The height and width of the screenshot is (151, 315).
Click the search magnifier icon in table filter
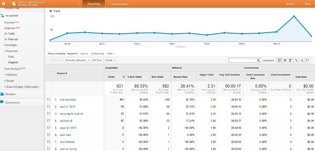point(258,60)
